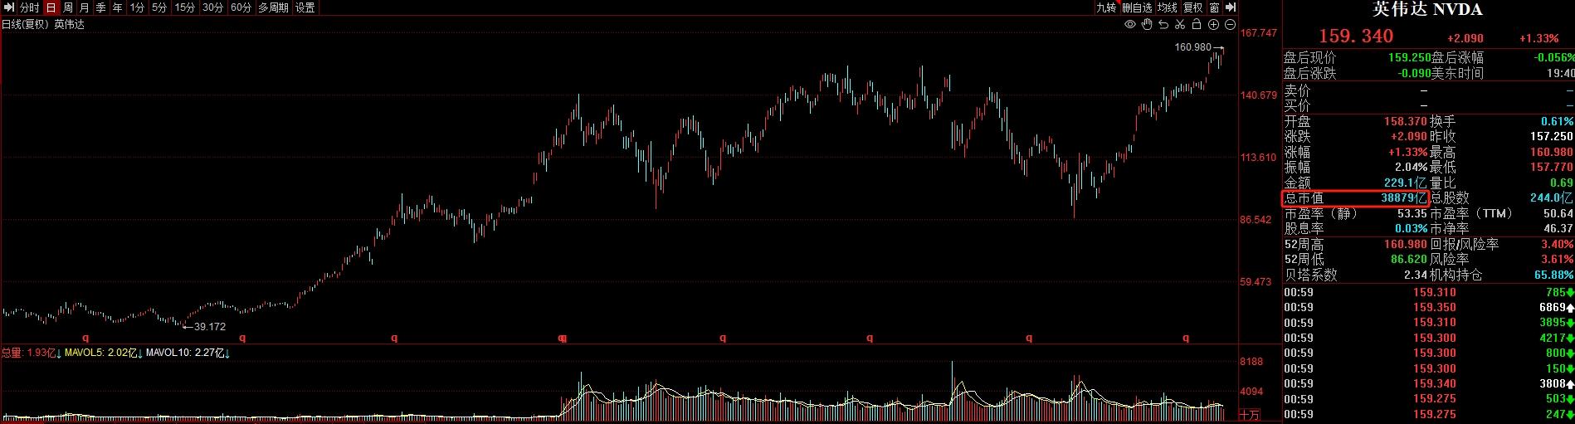The height and width of the screenshot is (424, 1575).
Task: Open the 设置 settings button
Action: 305,7
